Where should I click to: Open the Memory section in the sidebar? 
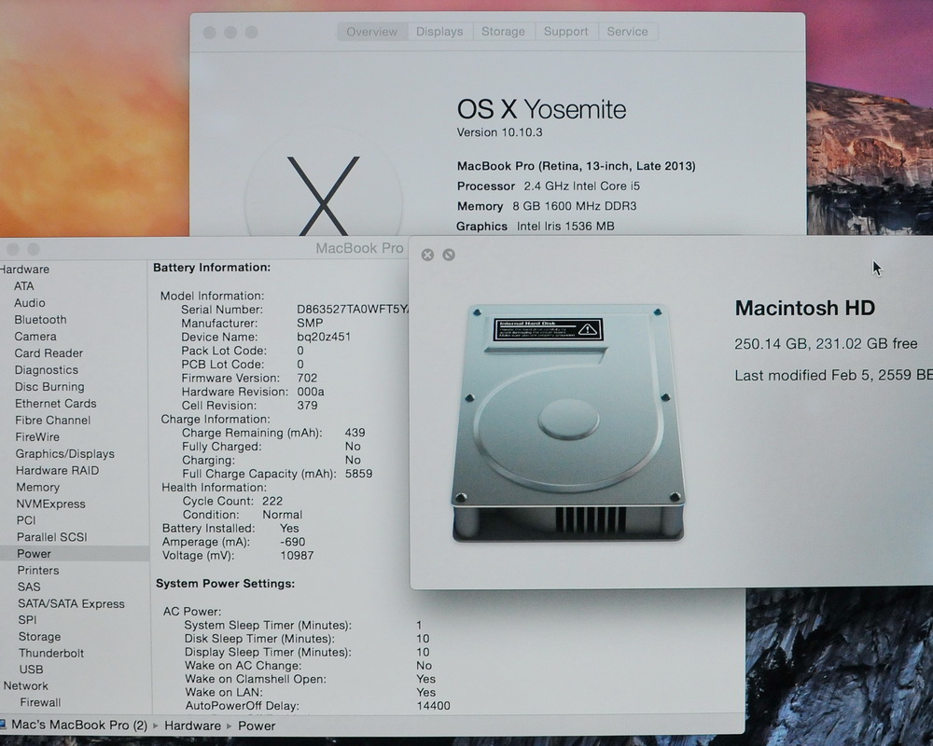[37, 487]
